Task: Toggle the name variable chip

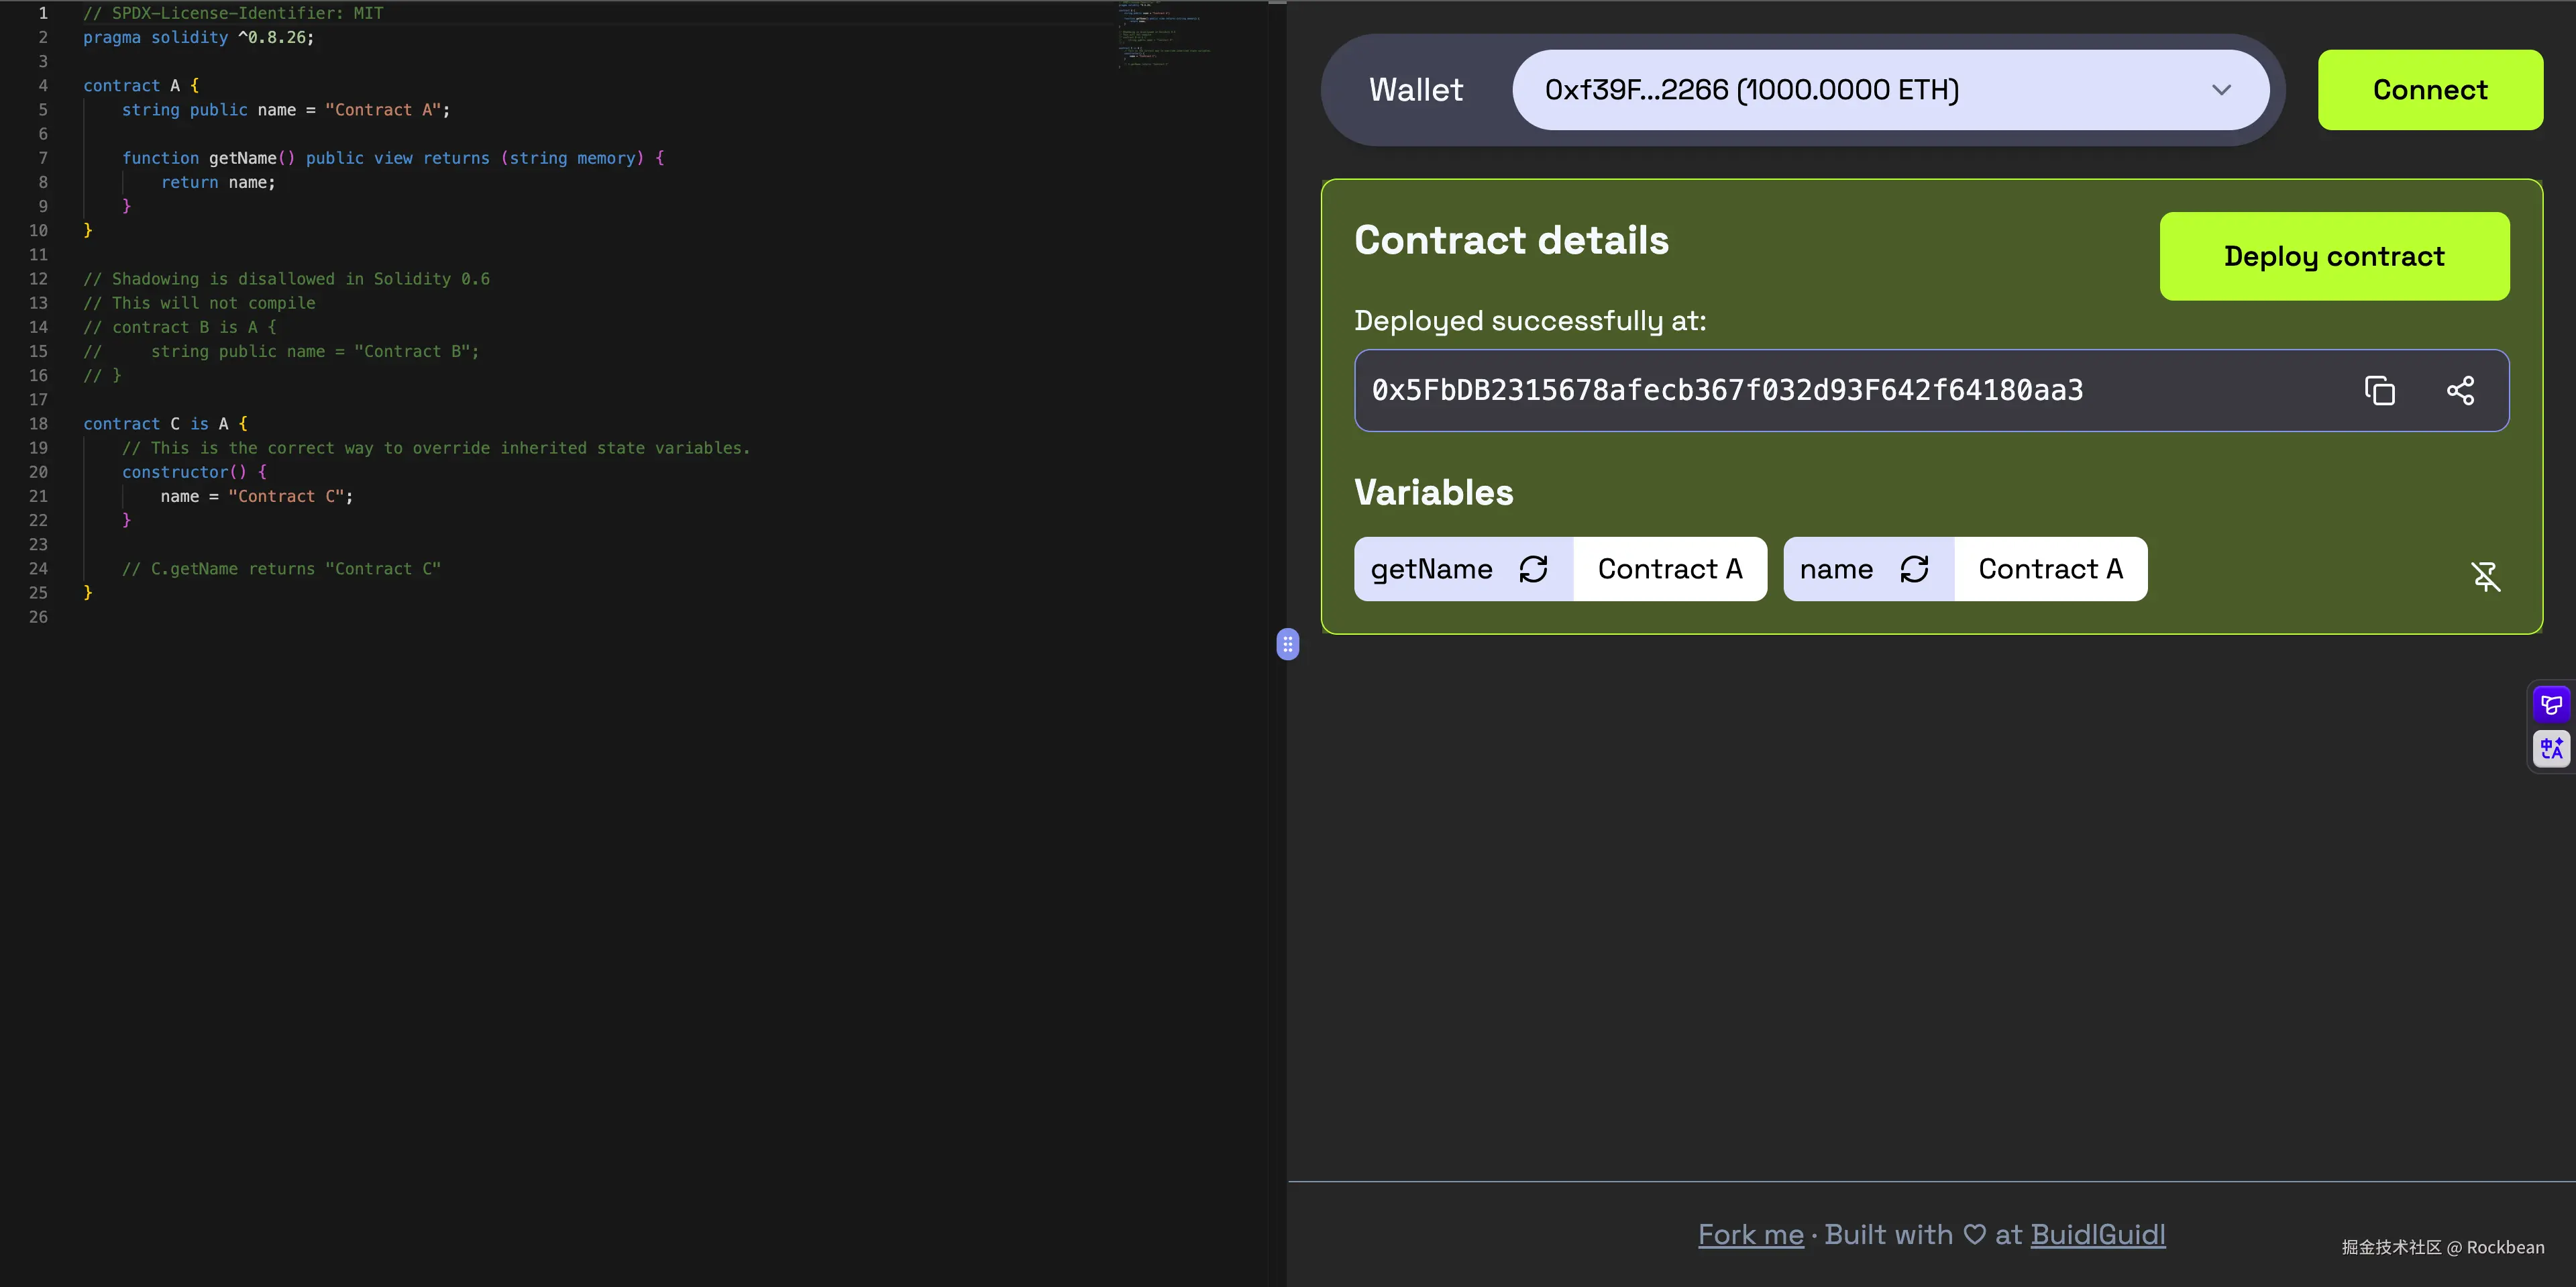Action: (x=1836, y=568)
